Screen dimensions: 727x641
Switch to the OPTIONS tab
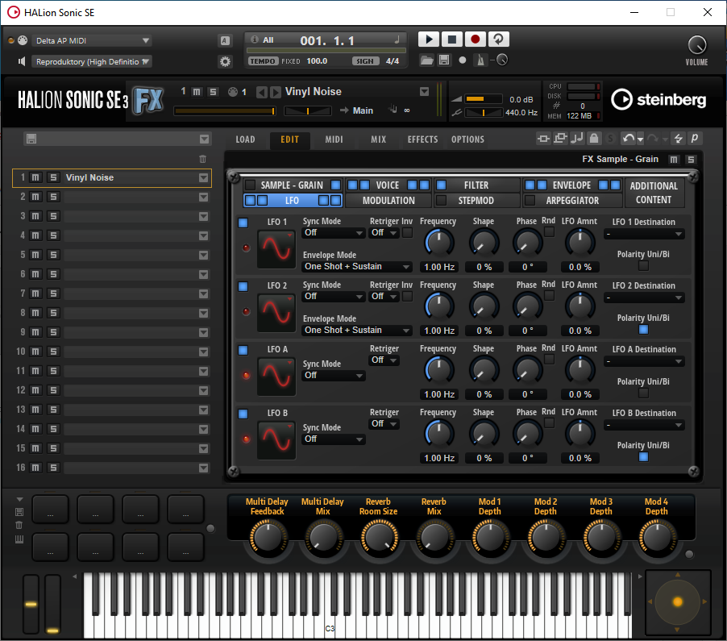click(467, 139)
